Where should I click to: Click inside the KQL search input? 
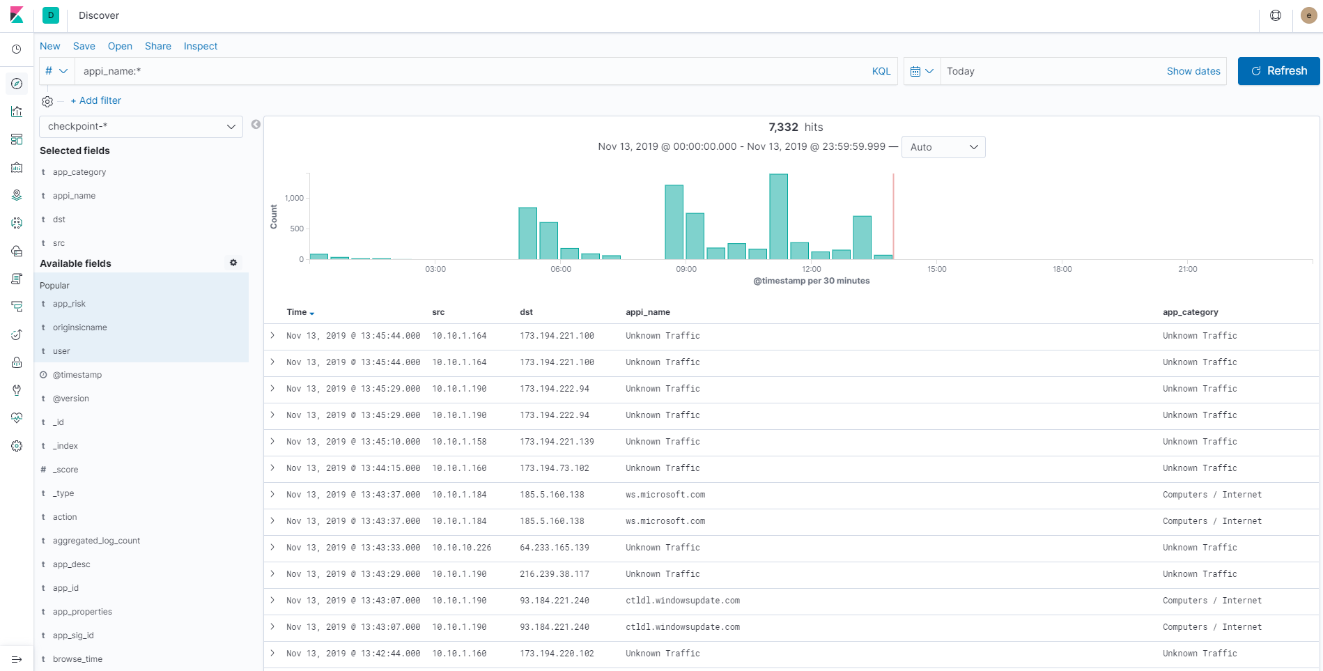(418, 70)
